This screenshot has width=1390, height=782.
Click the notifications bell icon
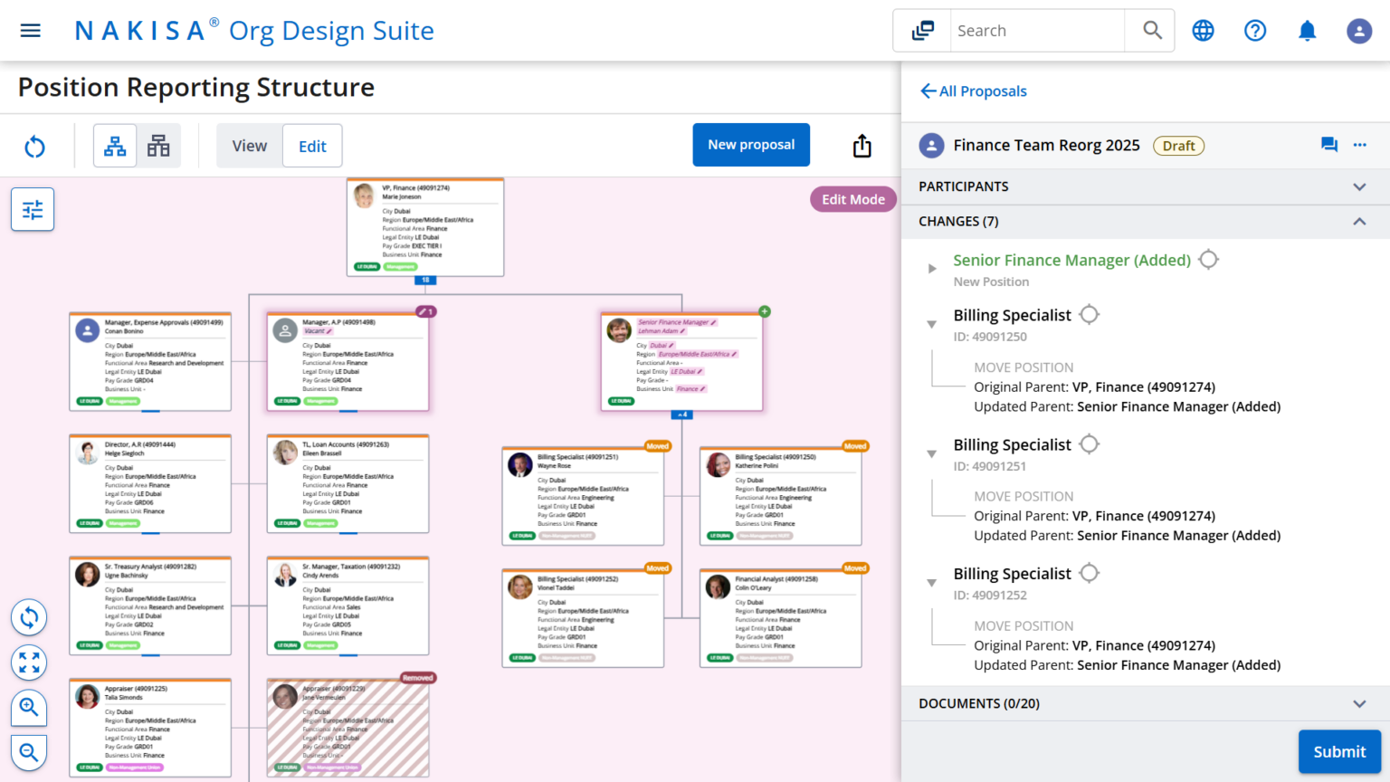tap(1307, 30)
